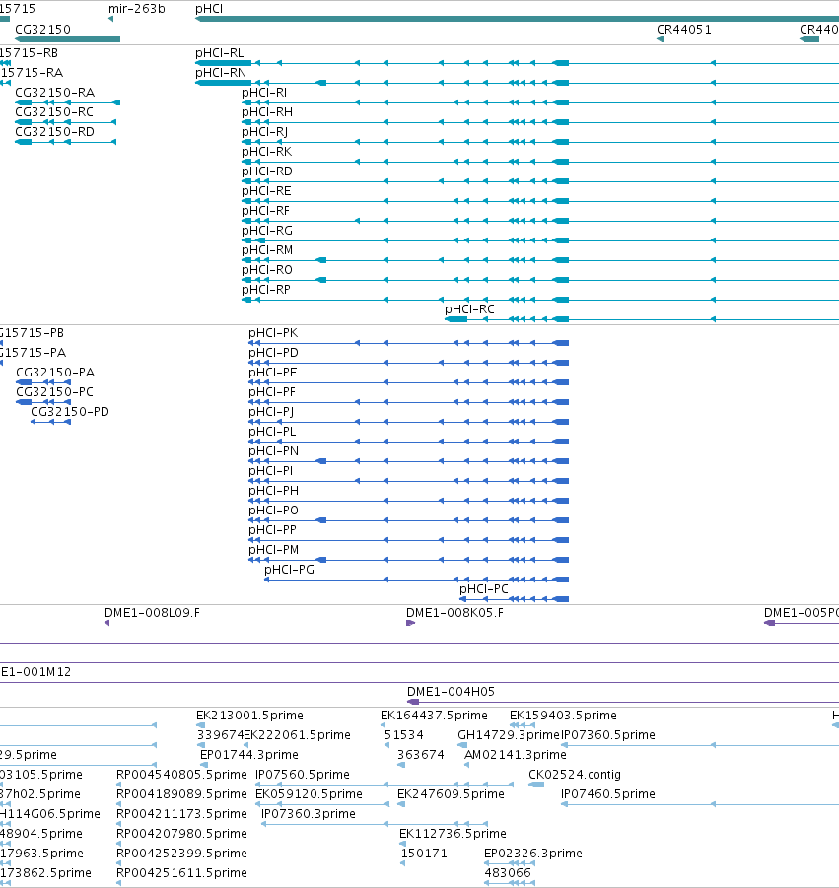839x888 pixels.
Task: Select protein isoform pHCl-PI
Action: click(x=271, y=471)
